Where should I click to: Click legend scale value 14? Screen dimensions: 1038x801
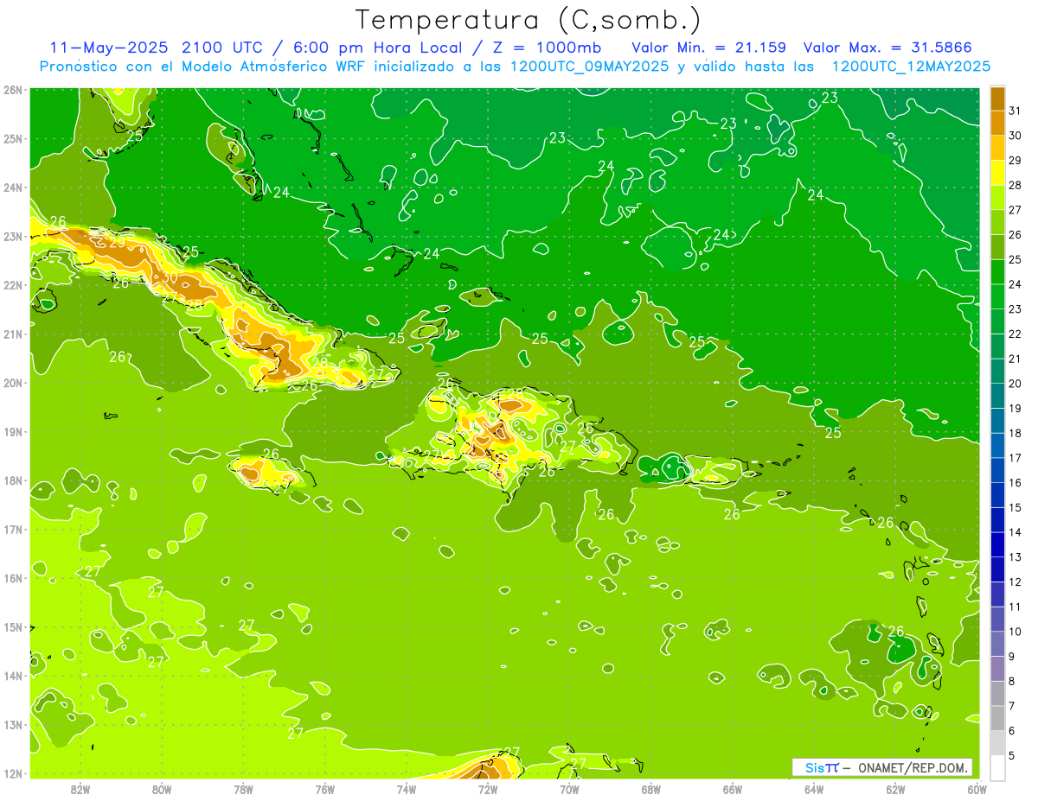click(1016, 532)
